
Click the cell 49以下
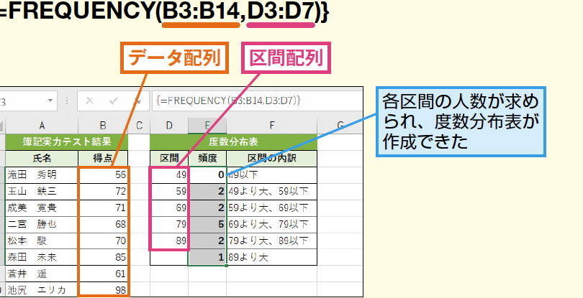272,174
